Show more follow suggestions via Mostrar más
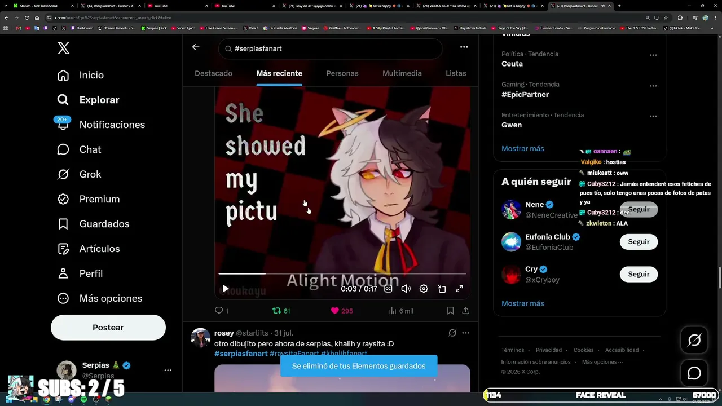Viewport: 722px width, 406px height. click(523, 303)
